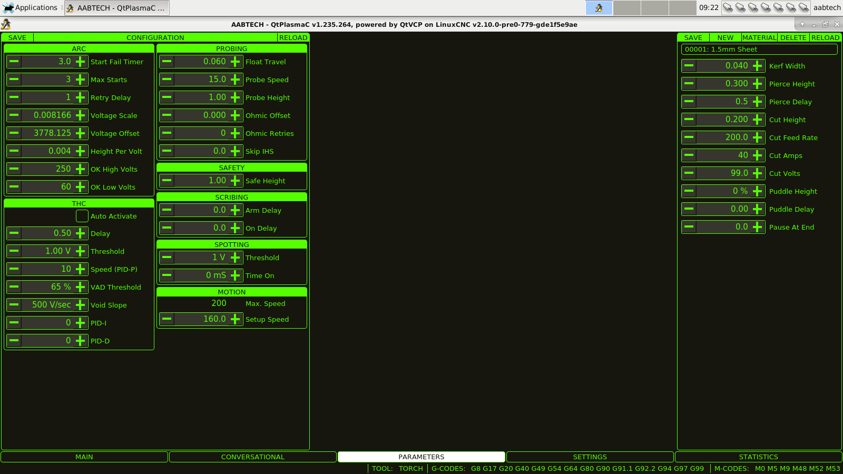Viewport: 843px width, 474px height.
Task: Decrease Puddle Height percentage
Action: 689,191
